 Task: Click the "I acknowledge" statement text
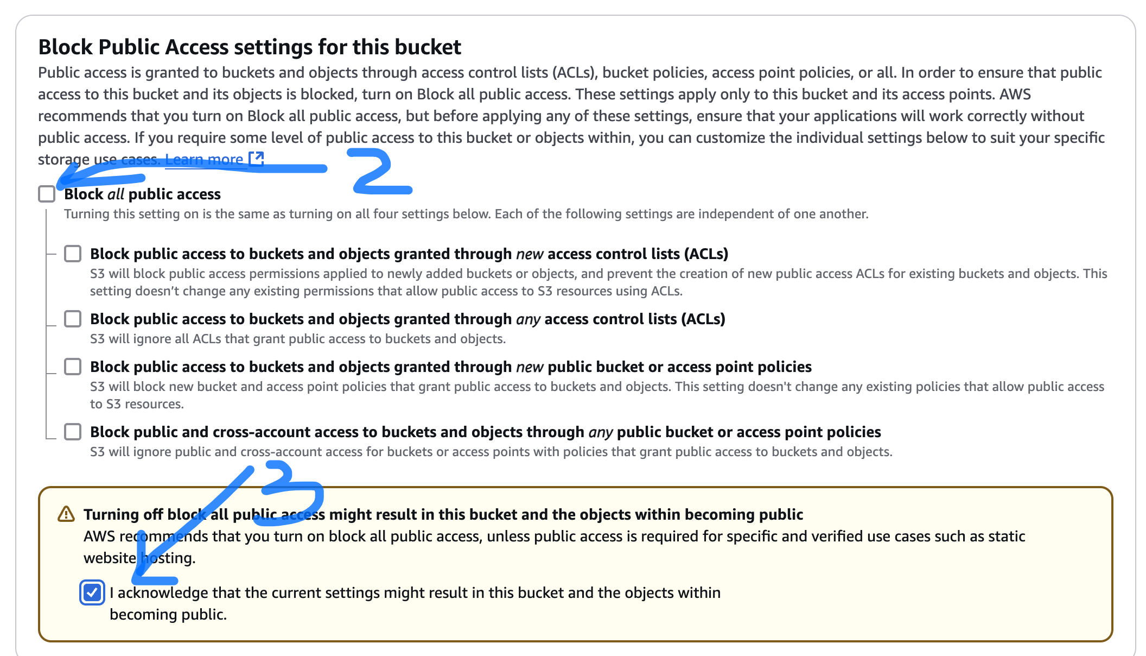(415, 593)
